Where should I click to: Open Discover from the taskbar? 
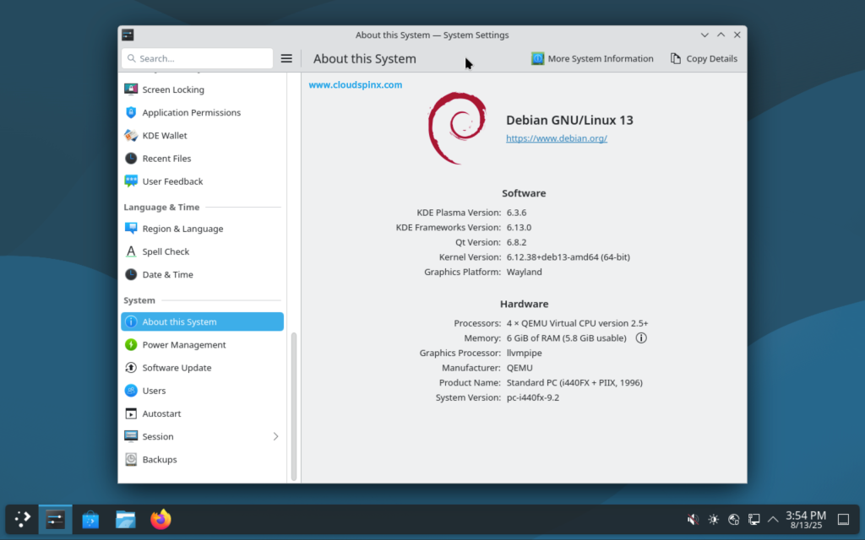90,519
